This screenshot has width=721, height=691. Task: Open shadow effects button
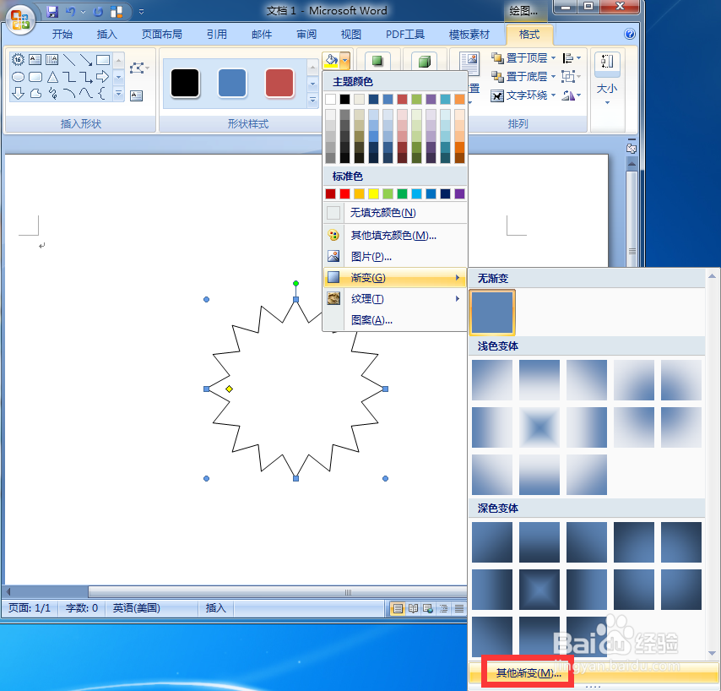point(377,61)
